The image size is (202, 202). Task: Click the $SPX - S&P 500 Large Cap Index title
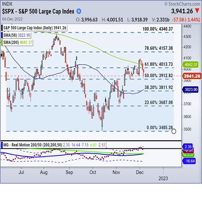pos(38,11)
